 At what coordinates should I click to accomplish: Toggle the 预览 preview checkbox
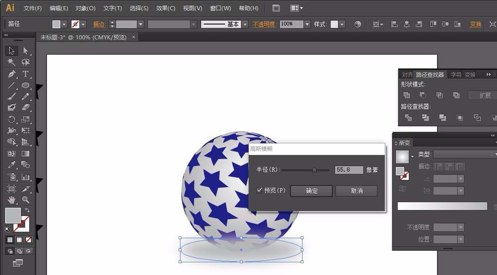coord(259,190)
